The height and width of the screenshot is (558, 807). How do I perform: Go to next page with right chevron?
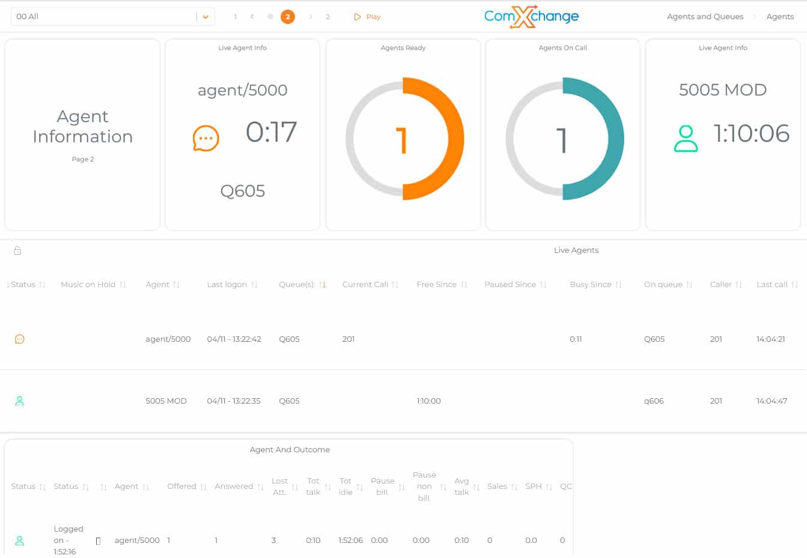tap(310, 17)
